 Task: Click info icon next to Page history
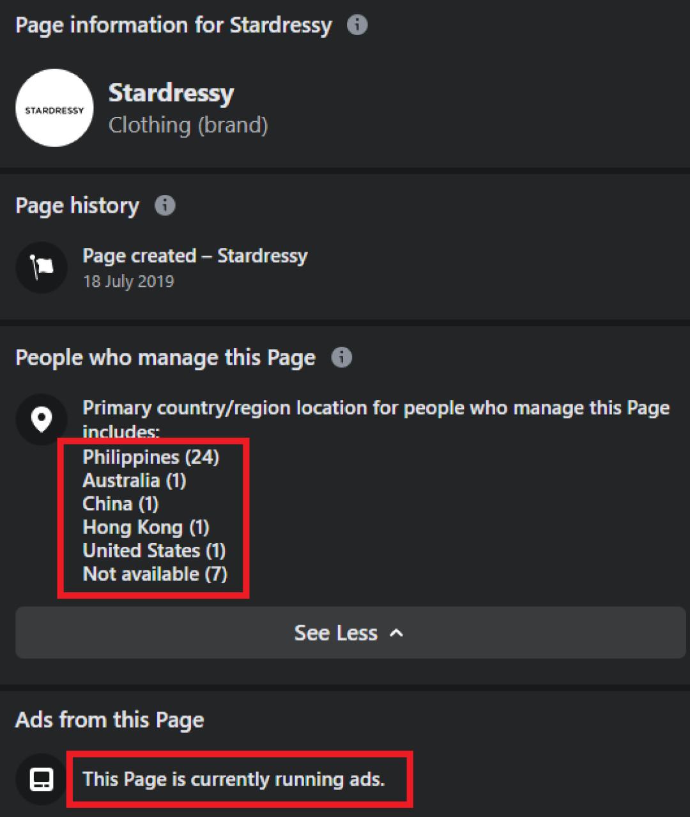[x=165, y=206]
